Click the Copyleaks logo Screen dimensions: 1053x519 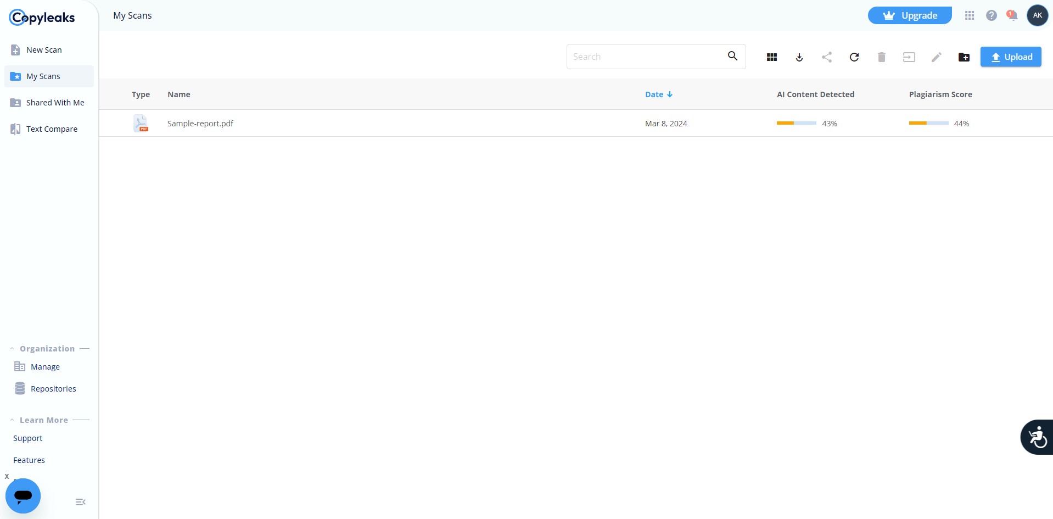pyautogui.click(x=42, y=18)
